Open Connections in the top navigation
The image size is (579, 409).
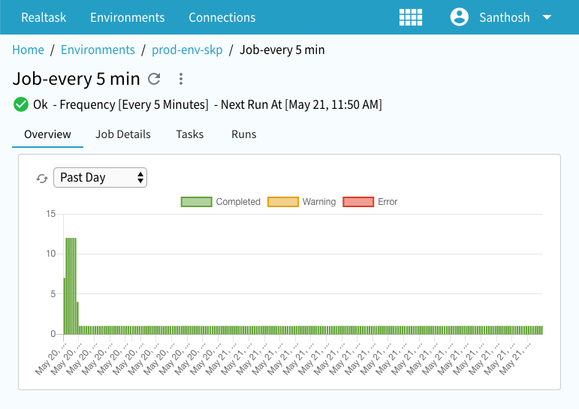222,17
